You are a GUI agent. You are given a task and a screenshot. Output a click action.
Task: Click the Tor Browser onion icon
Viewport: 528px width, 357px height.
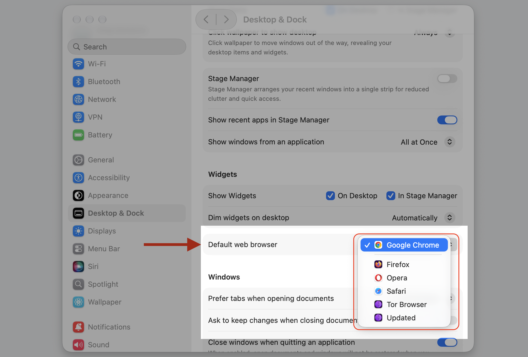378,305
